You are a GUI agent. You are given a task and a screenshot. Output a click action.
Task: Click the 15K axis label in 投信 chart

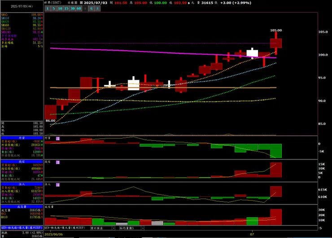coord(321,164)
